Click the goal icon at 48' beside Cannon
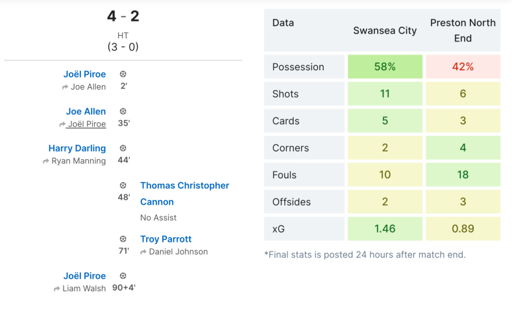Viewport: 512px width, 325px height. click(123, 185)
